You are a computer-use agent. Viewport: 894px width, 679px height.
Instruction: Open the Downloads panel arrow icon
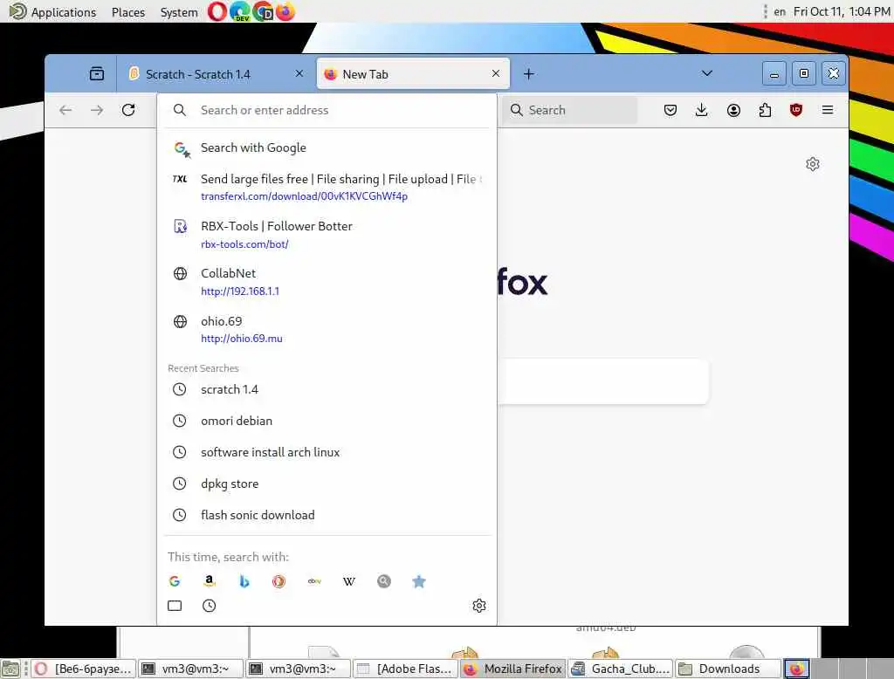702,110
